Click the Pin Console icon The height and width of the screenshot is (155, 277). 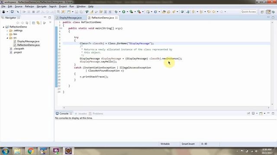[x=248, y=114]
